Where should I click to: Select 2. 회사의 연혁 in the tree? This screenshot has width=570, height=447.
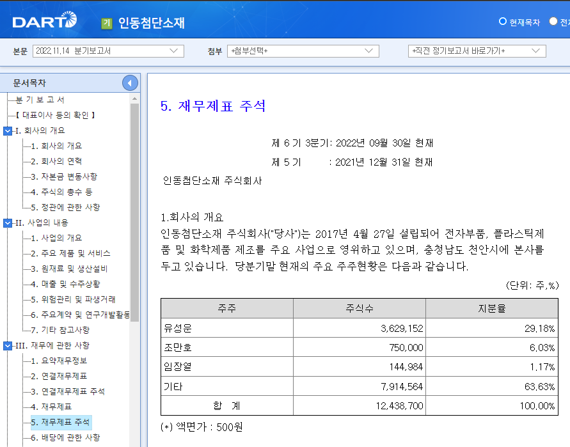(58, 161)
